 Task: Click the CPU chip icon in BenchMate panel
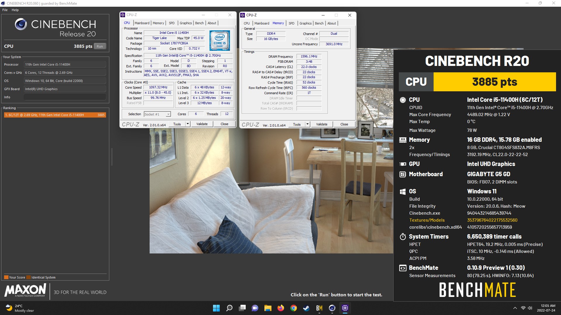point(403,100)
